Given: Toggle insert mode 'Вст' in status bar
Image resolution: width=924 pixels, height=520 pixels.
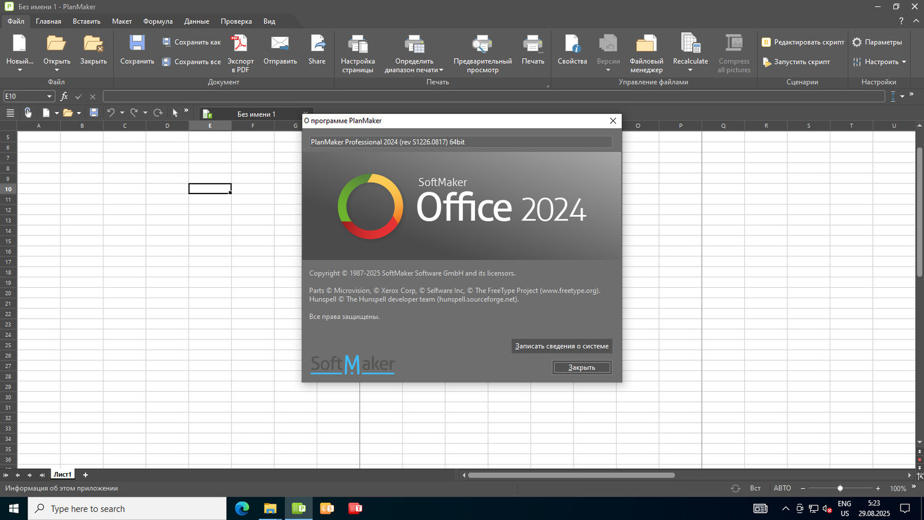Looking at the screenshot, I should pyautogui.click(x=755, y=488).
